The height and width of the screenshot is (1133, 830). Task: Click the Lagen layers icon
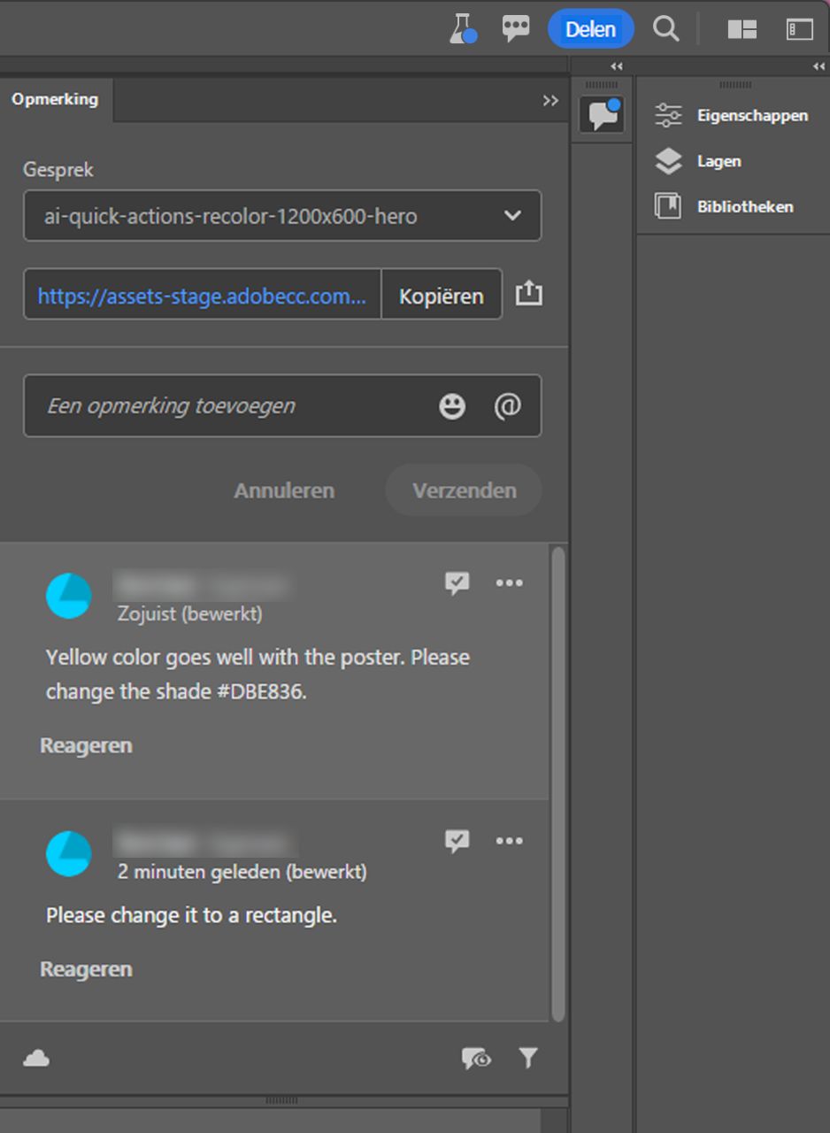point(668,161)
